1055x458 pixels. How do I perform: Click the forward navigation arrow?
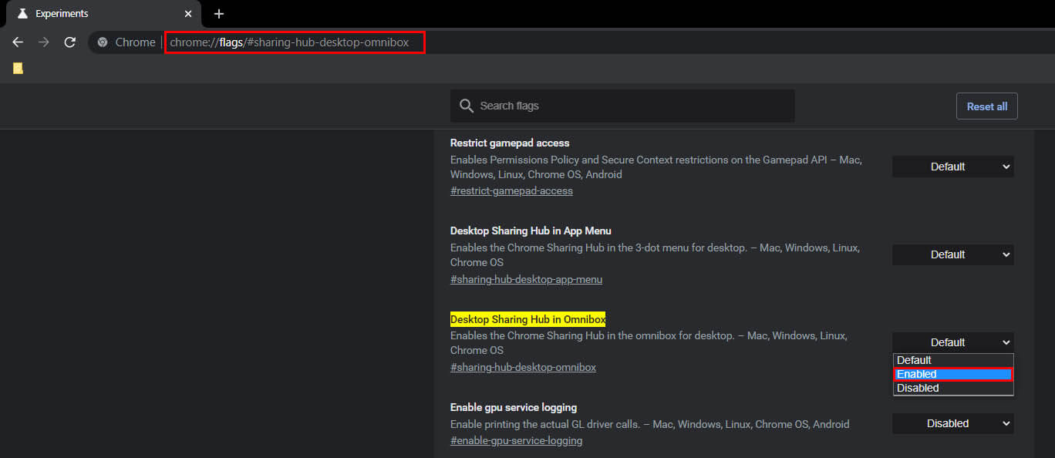coord(44,42)
